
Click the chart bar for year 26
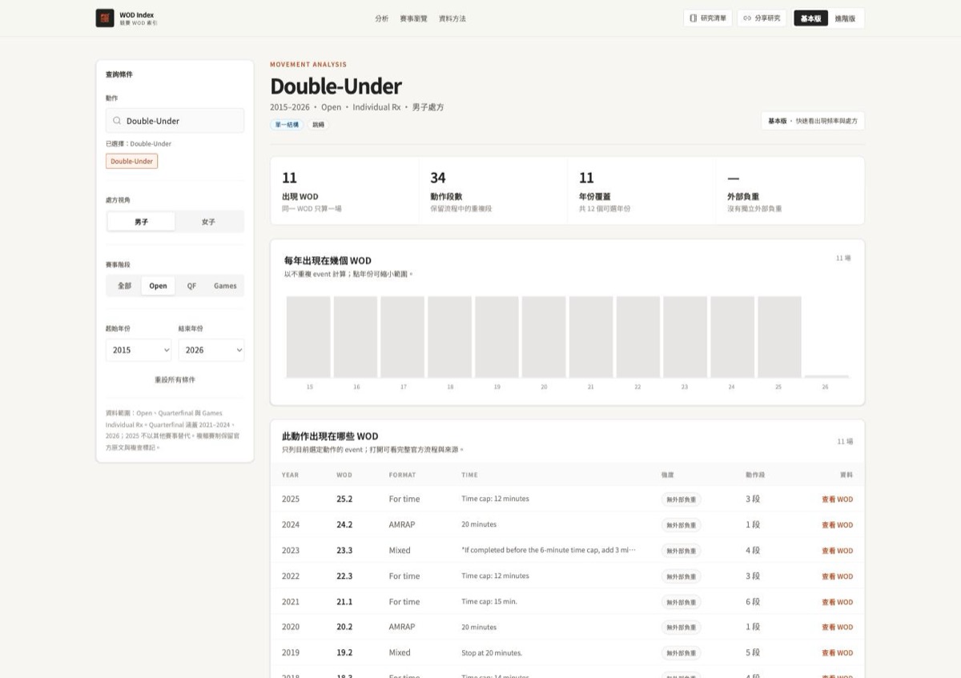coord(826,376)
